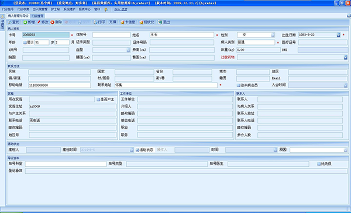Click the 指纹仪 fingerprint device icon
351x213 pixels.
click(x=141, y=22)
